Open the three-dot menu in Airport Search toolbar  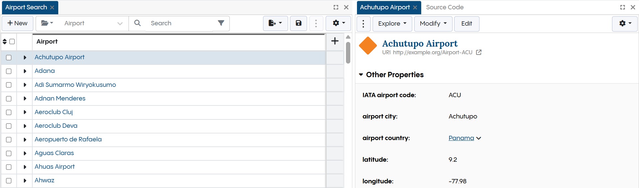(316, 23)
